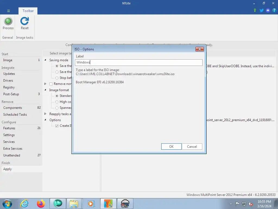
Task: Open the Windows Start orb
Action: click(7, 204)
